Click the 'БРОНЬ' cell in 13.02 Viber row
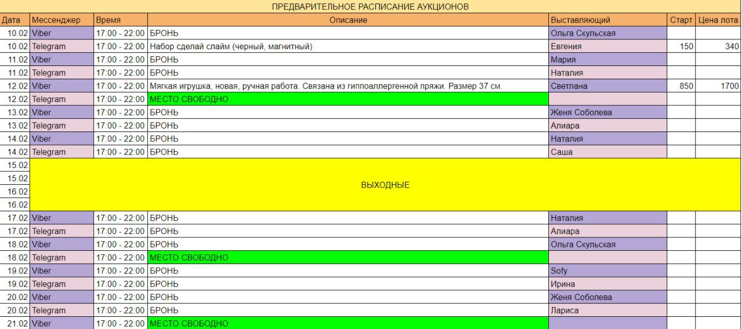The image size is (742, 329). tap(348, 112)
